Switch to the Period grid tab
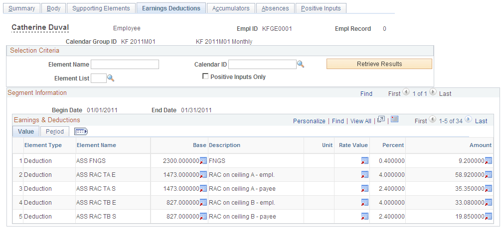The height and width of the screenshot is (230, 504). point(55,131)
